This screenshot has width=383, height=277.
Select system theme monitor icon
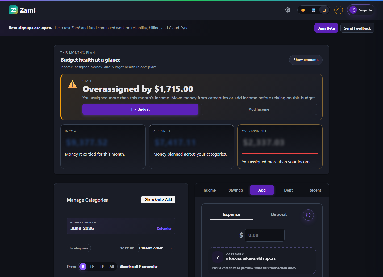coord(314,10)
